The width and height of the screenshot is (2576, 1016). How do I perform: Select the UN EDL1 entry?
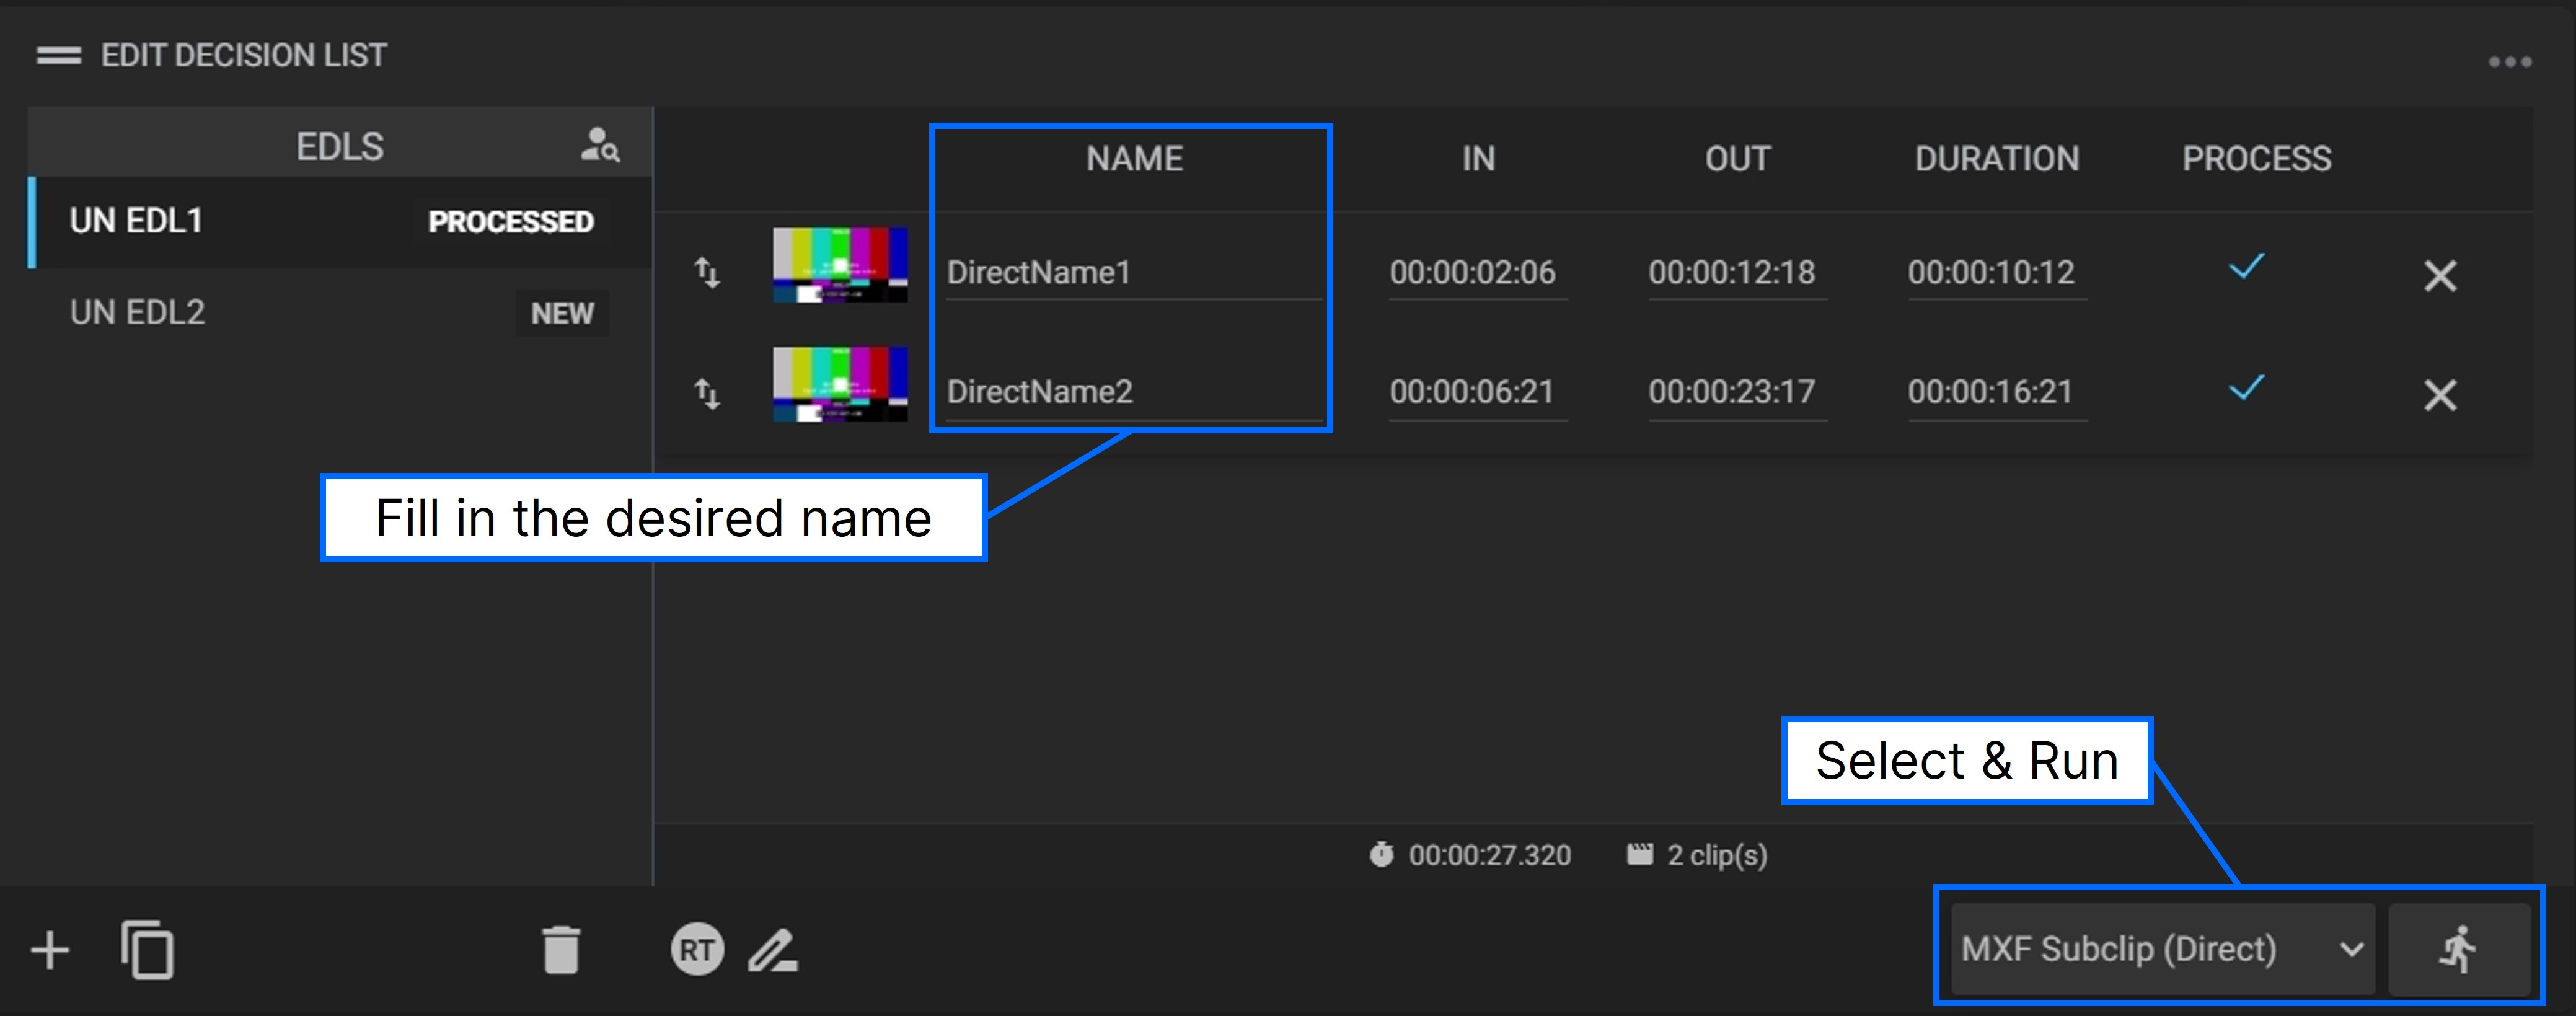[135, 220]
